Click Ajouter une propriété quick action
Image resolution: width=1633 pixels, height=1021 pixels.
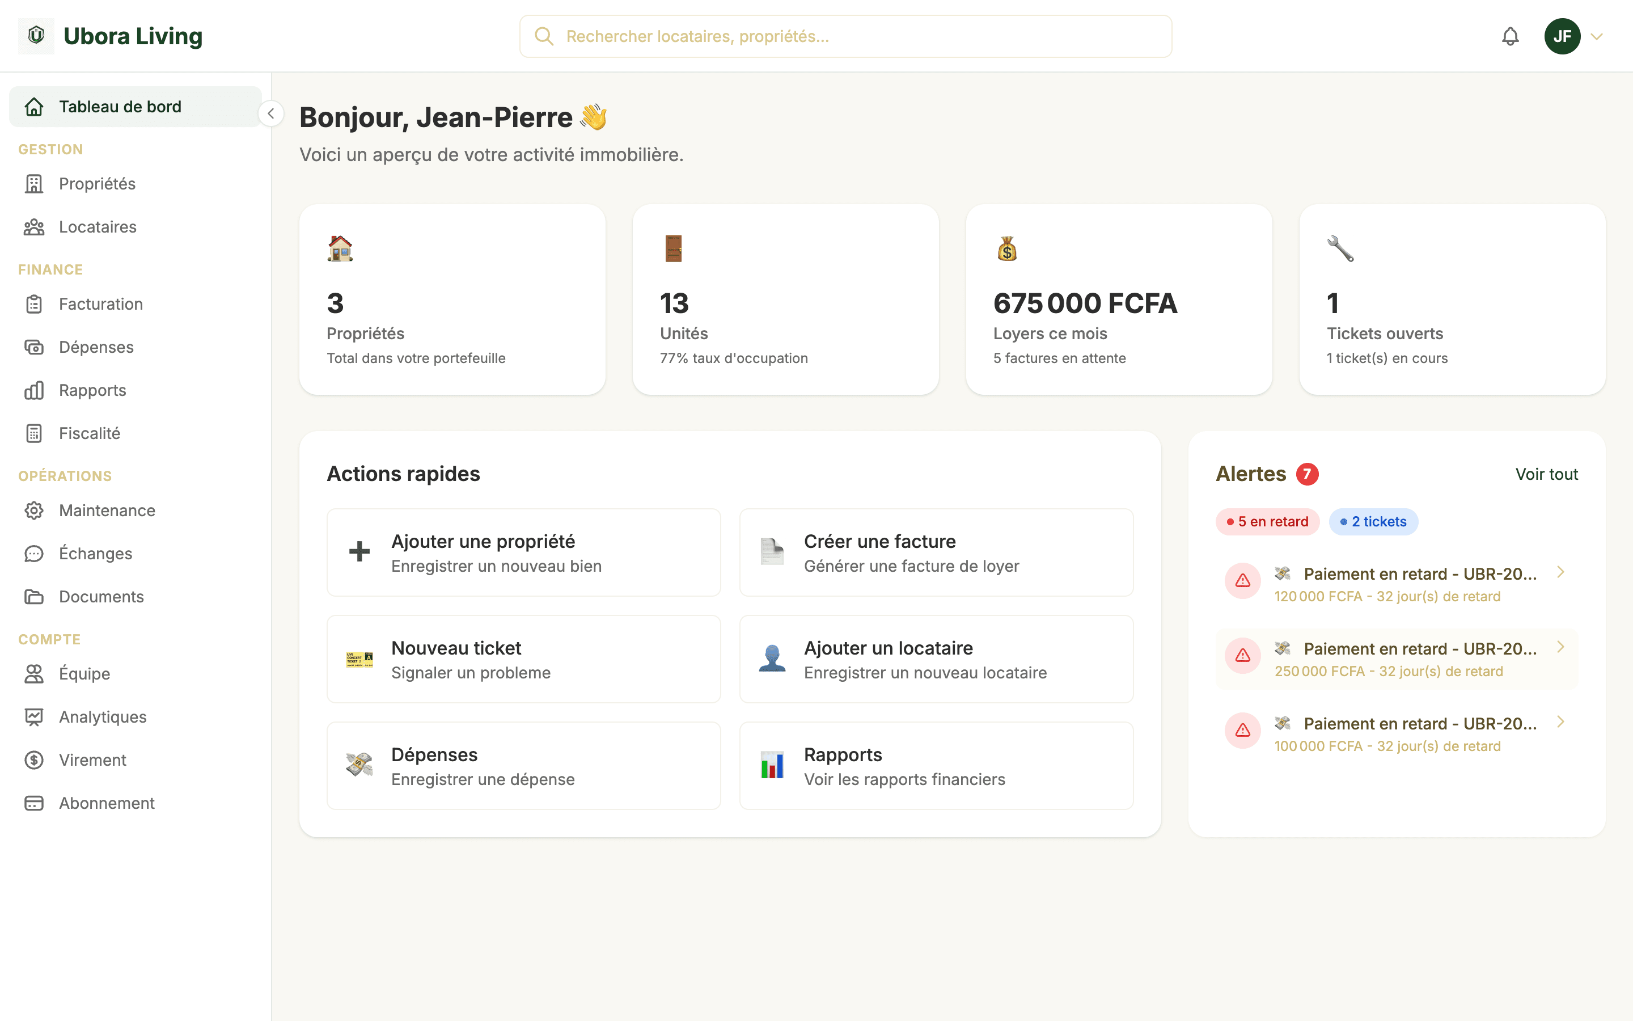click(x=524, y=552)
